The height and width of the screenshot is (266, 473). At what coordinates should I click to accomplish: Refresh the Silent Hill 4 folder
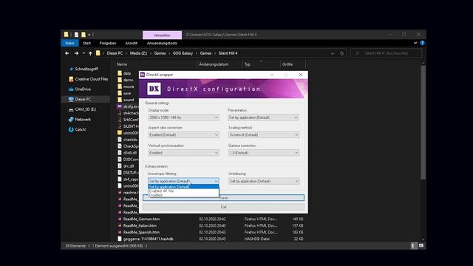point(341,53)
